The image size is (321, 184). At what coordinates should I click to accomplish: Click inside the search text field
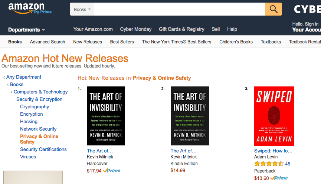click(x=180, y=9)
